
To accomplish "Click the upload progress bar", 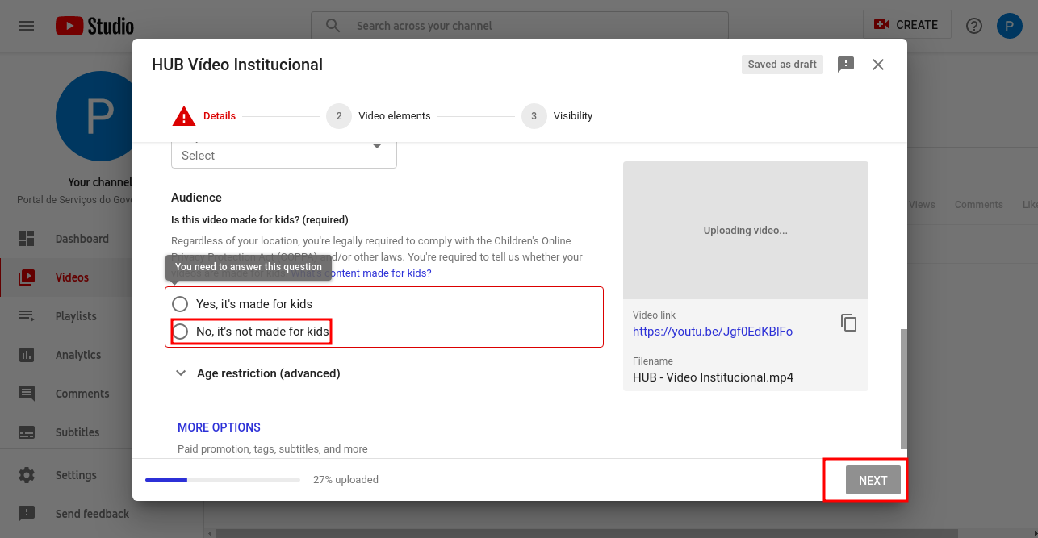I will coord(222,480).
